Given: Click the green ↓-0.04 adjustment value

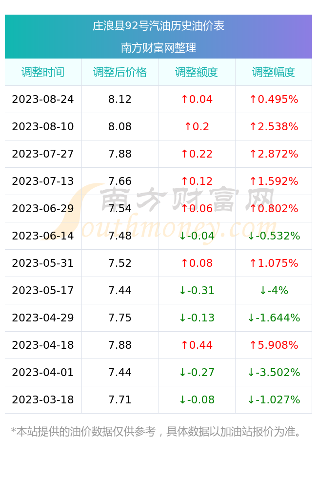Looking at the screenshot, I should point(197,236).
